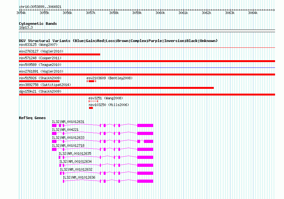Select dgv159n21 (Shaikh2009) label

pos(40,91)
